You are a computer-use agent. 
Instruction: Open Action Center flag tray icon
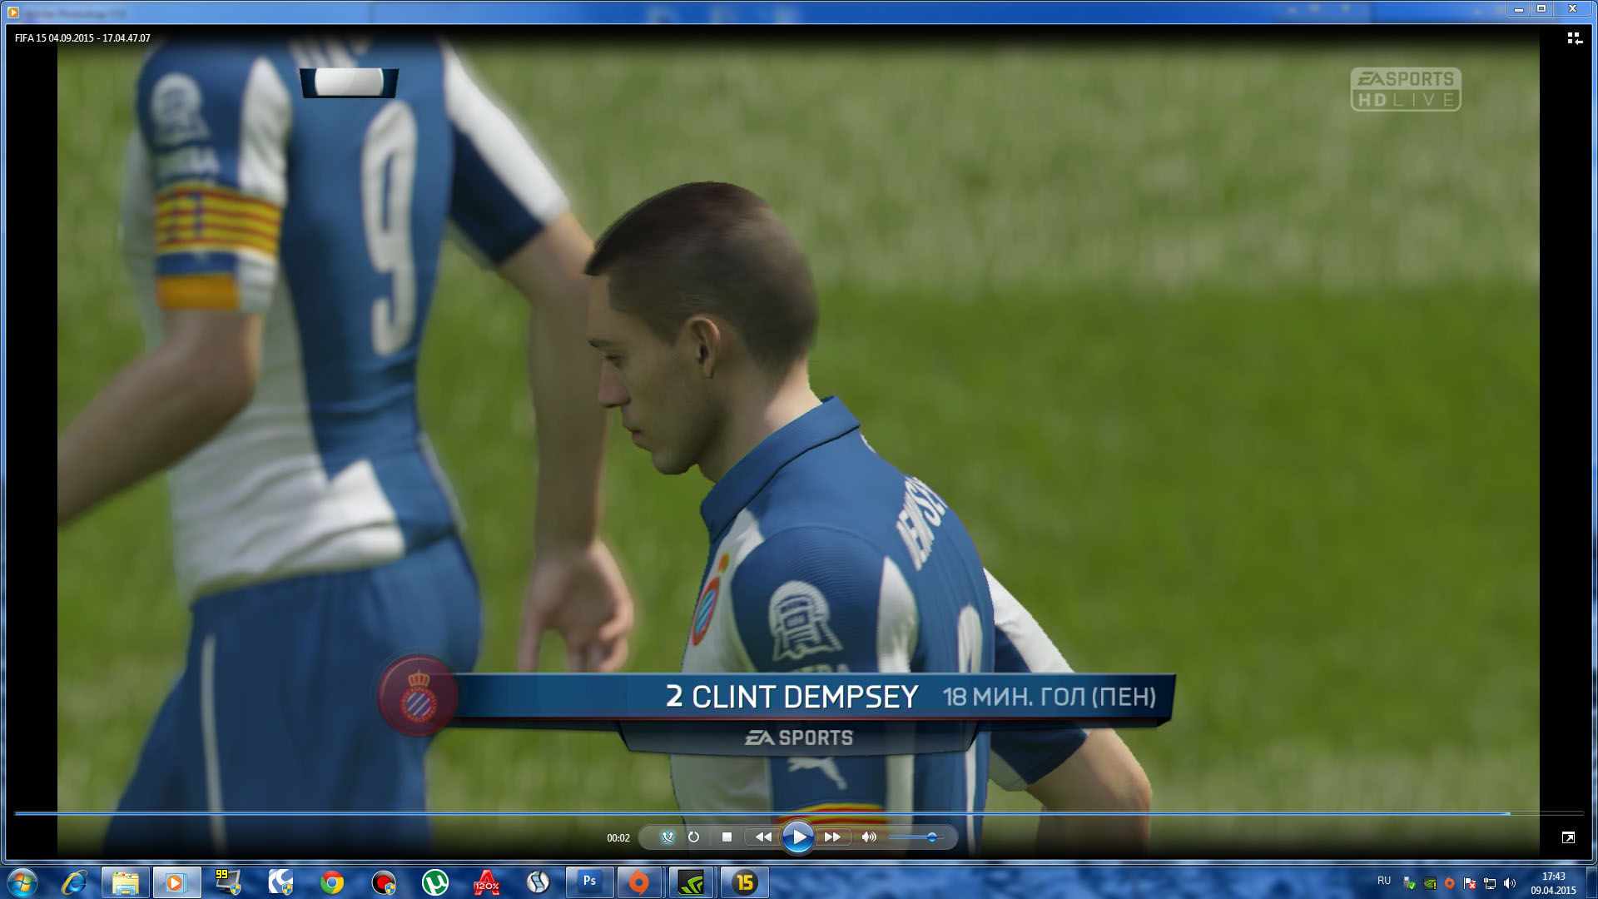click(x=1470, y=883)
